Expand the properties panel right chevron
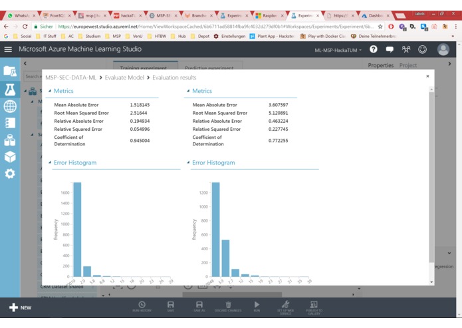Screen dimensions: 462x328 tap(449, 64)
